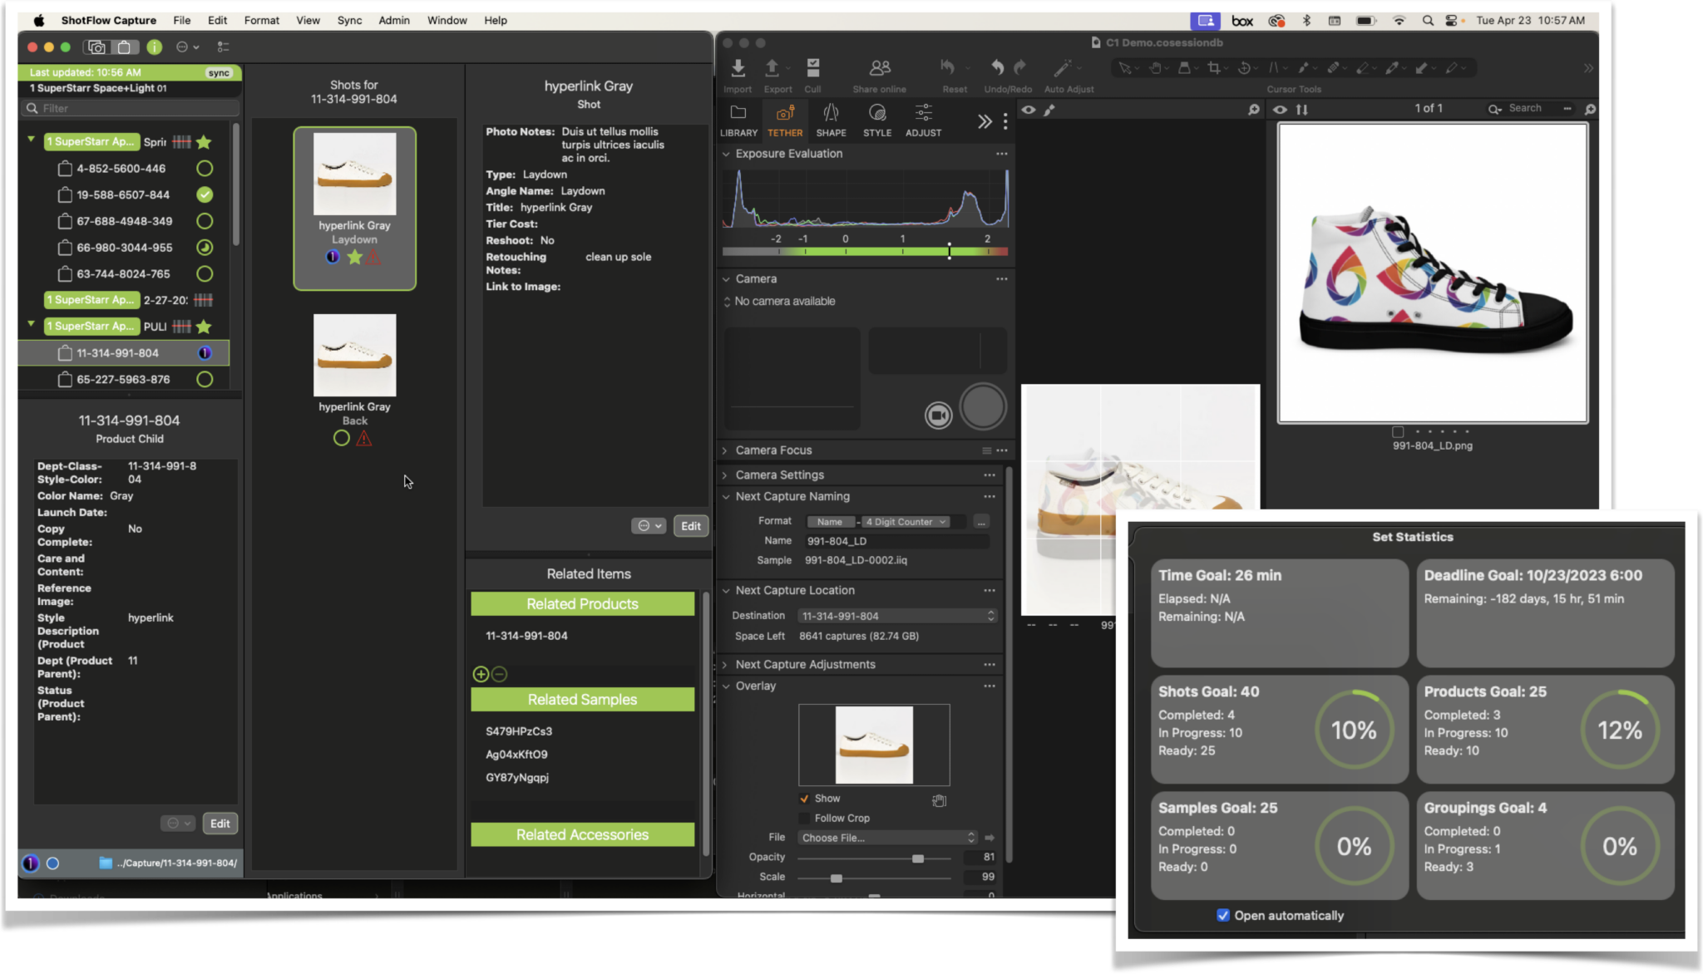Expand the Camera Focus section

pos(725,450)
